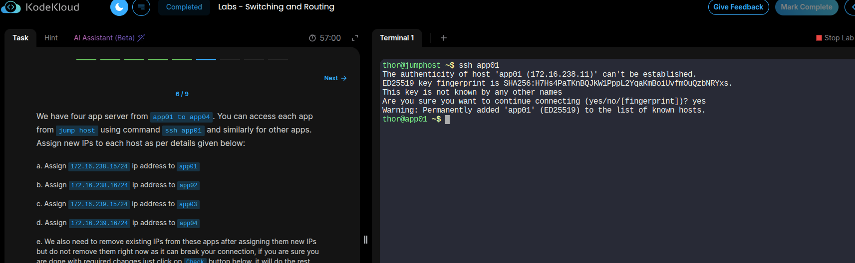Click the Completed status button
This screenshot has height=263, width=855.
(x=184, y=7)
